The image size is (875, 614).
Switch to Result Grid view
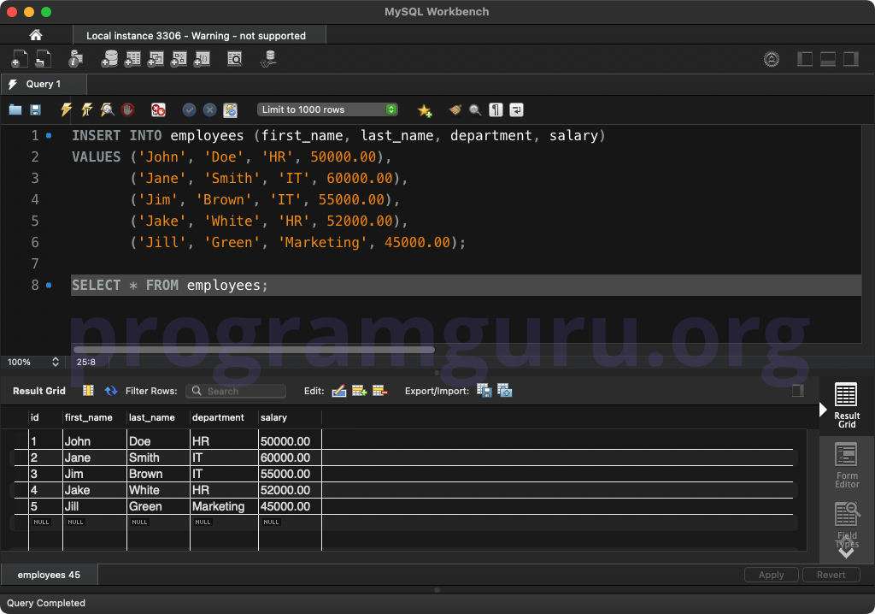coord(846,405)
